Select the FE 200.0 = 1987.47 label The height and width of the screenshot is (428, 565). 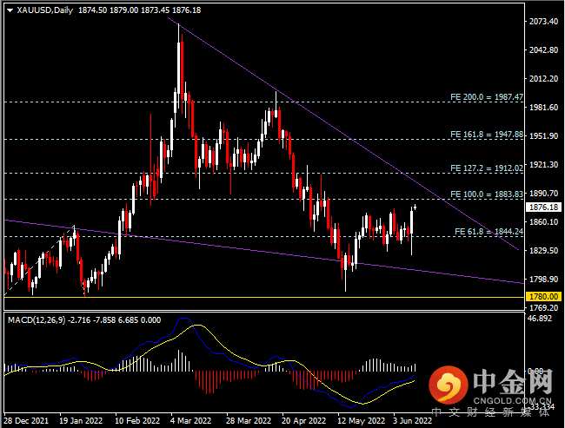487,97
